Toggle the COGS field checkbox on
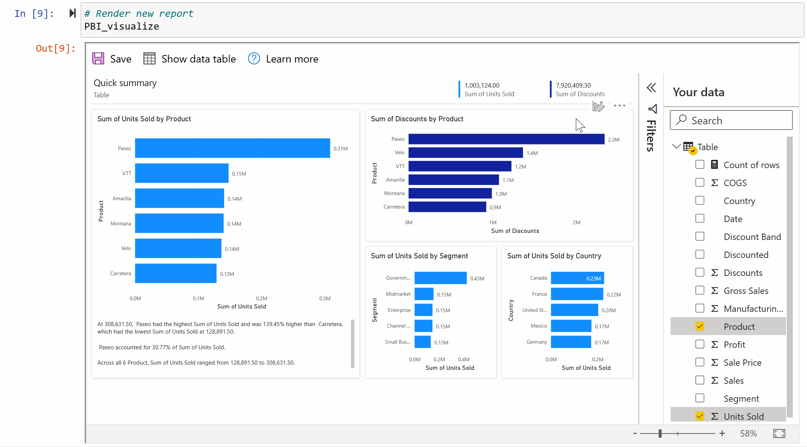Viewport: 807px width, 447px height. [699, 182]
